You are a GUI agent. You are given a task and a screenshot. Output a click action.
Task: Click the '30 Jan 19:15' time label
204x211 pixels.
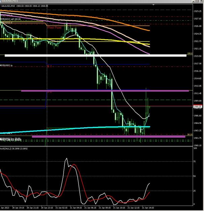tap(18, 208)
